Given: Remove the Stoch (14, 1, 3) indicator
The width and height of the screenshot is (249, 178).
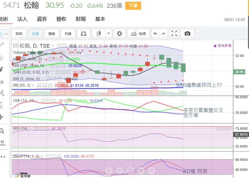Looking at the screenshot, I should click(59, 156).
